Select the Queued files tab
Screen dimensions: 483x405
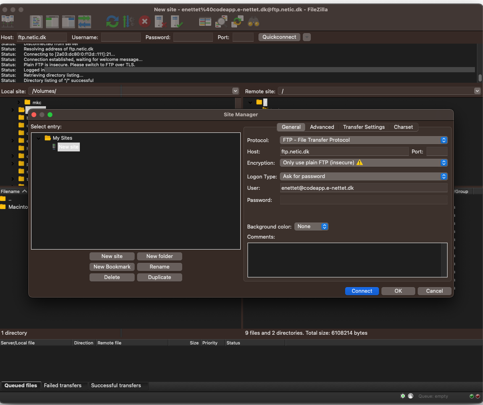[x=21, y=386]
